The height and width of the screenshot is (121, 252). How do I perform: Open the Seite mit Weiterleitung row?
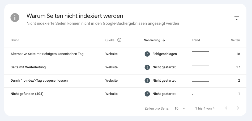pyautogui.click(x=125, y=67)
